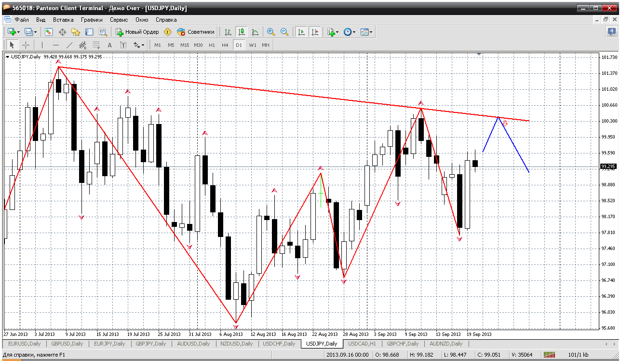Open the Сервис menu
Screen dimensions: 621x361
(119, 20)
